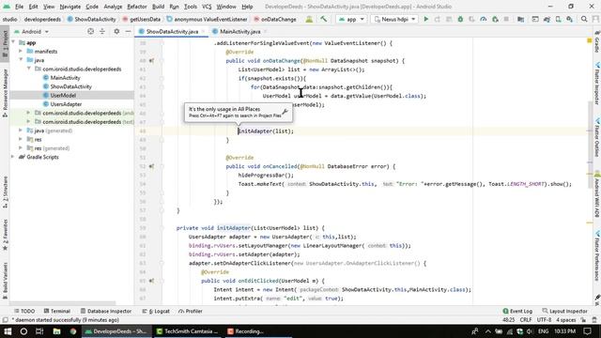Click the onDataChange breadcrumb

pos(275,19)
